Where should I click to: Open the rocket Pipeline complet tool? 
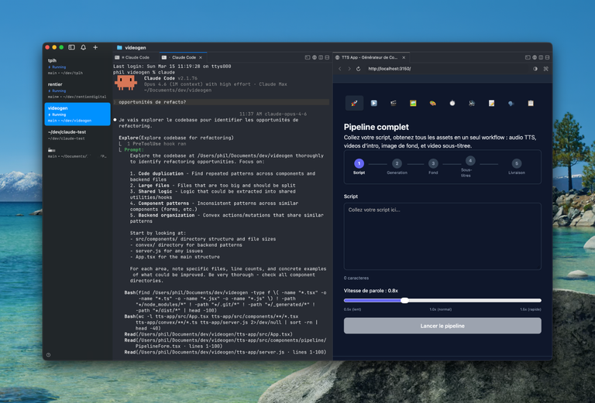[354, 103]
